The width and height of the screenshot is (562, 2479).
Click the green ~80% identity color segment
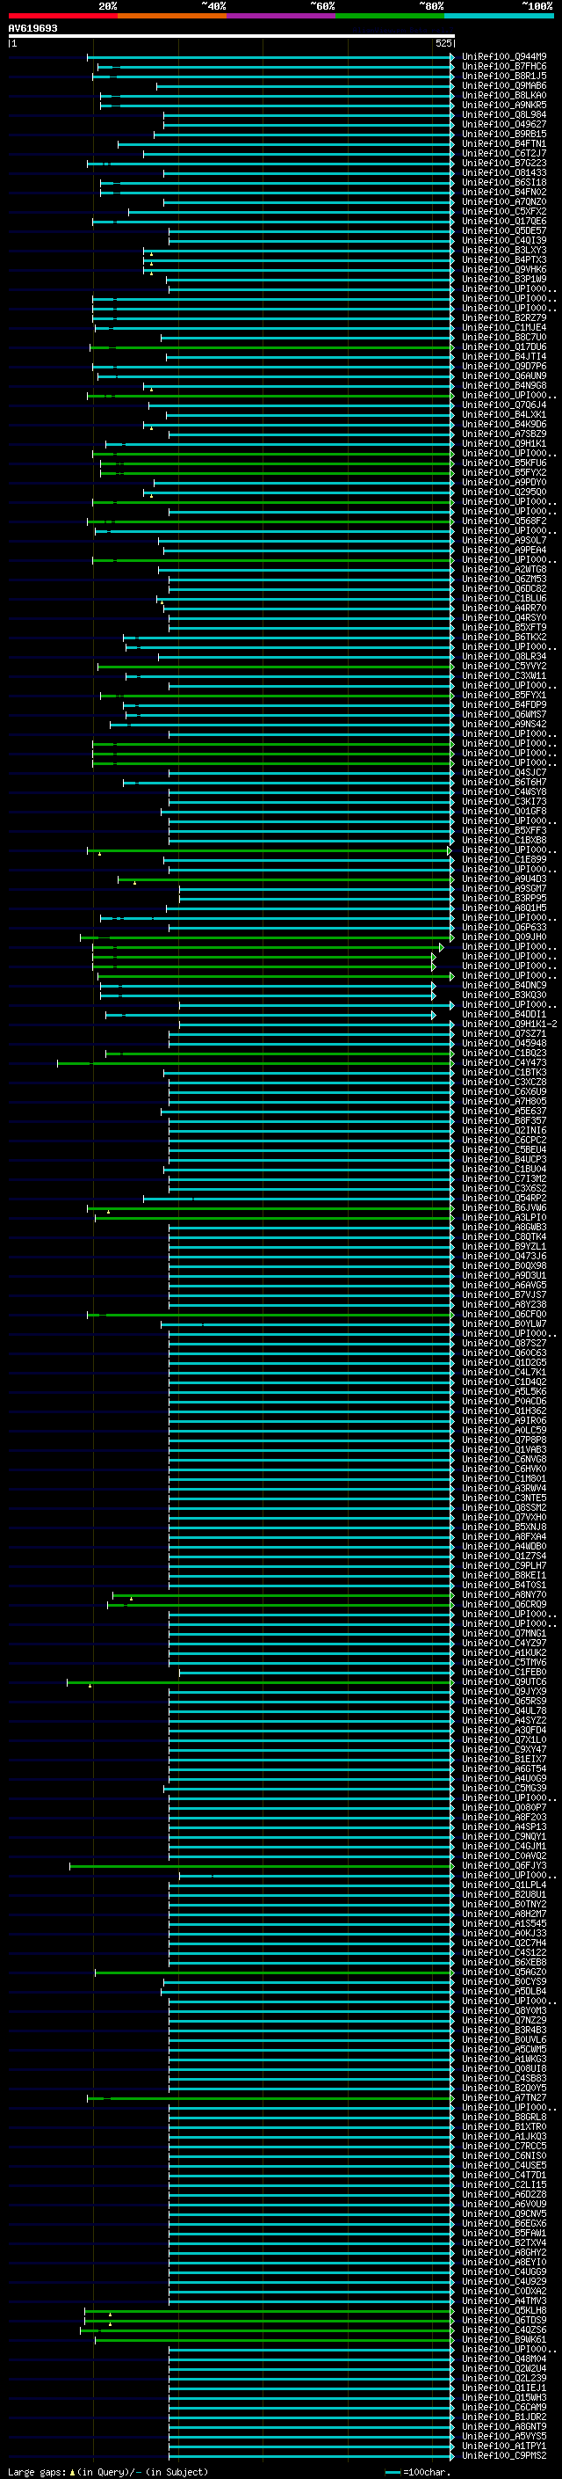click(x=390, y=16)
